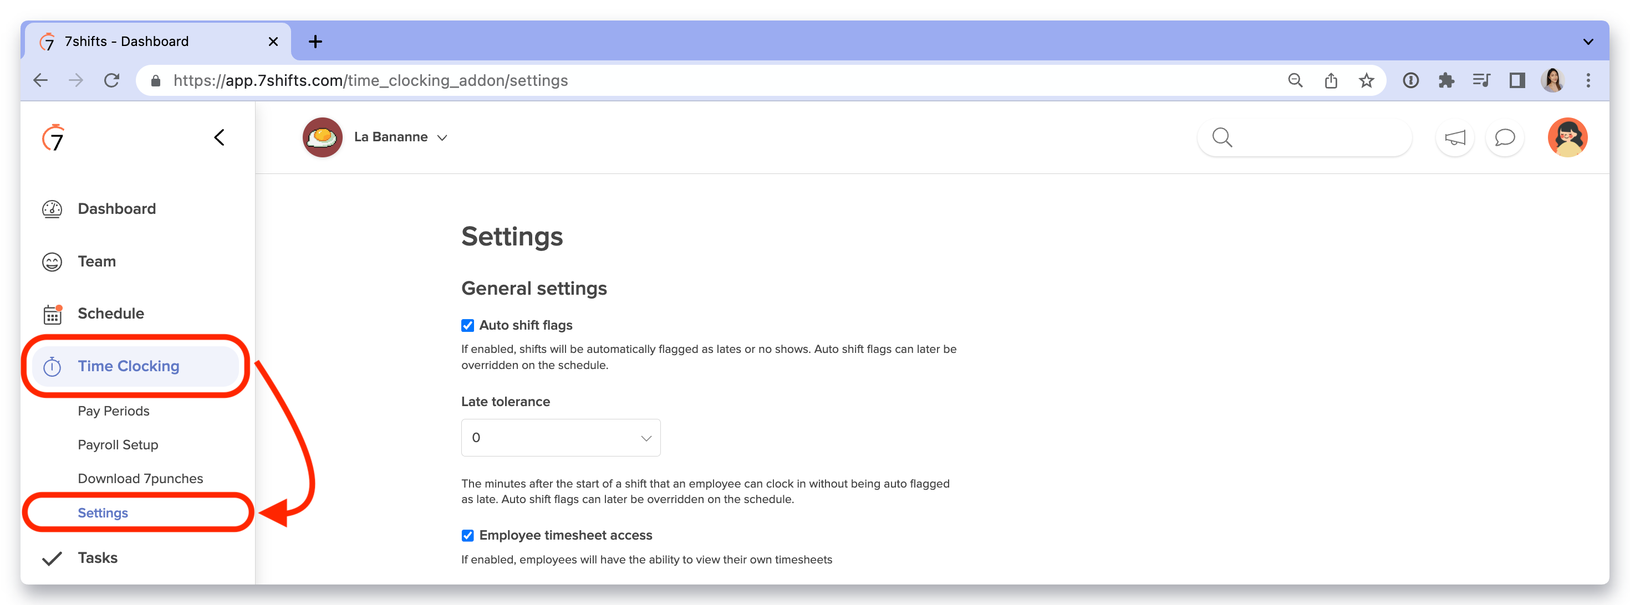Click into the header search field
Viewport: 1630px width, 605px height.
1305,137
